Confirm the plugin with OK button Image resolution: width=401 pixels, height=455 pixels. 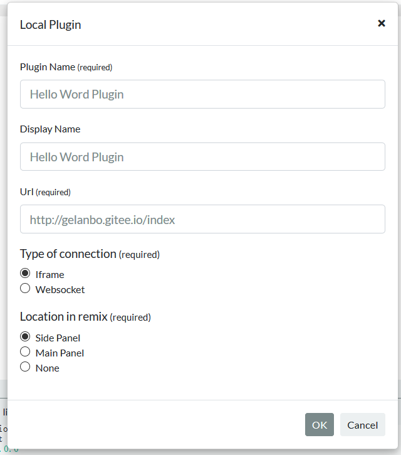coord(320,425)
